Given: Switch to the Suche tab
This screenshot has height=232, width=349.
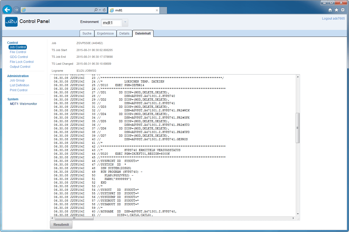Looking at the screenshot, I should (x=87, y=34).
